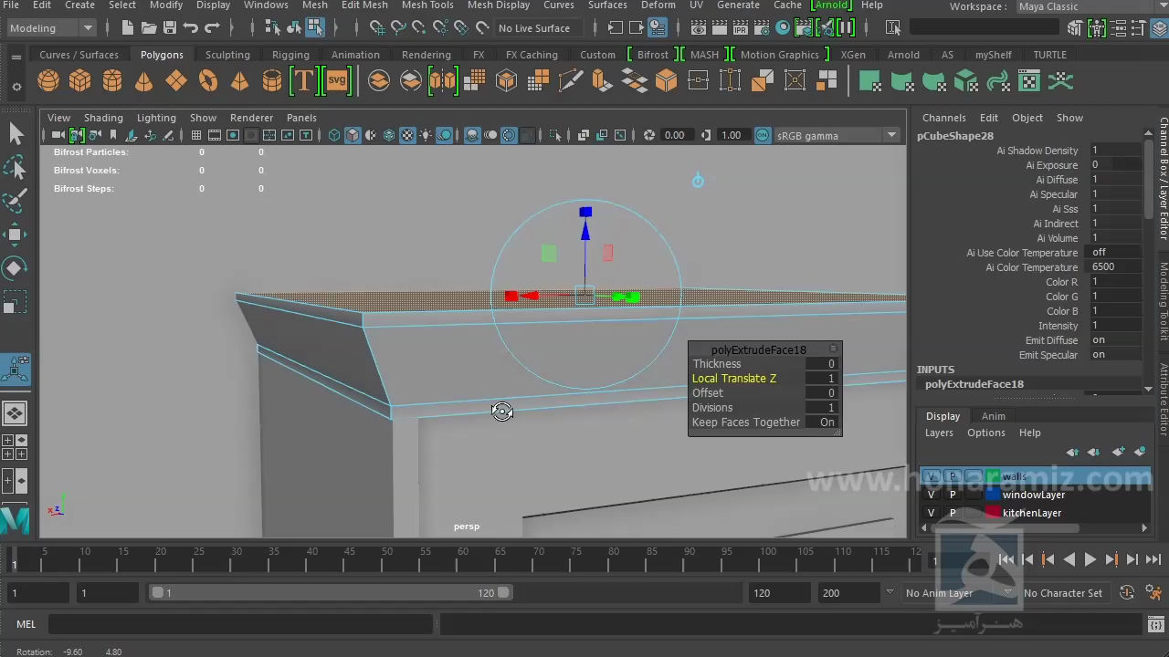Viewport: 1169px width, 657px height.
Task: Select the Rotate tool in toolbox
Action: click(16, 267)
